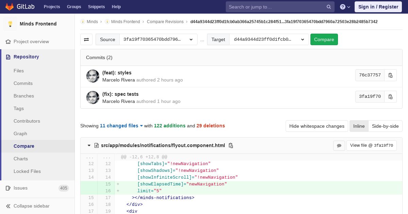Collapse the sidebar
408x214 pixels.
pos(32,206)
